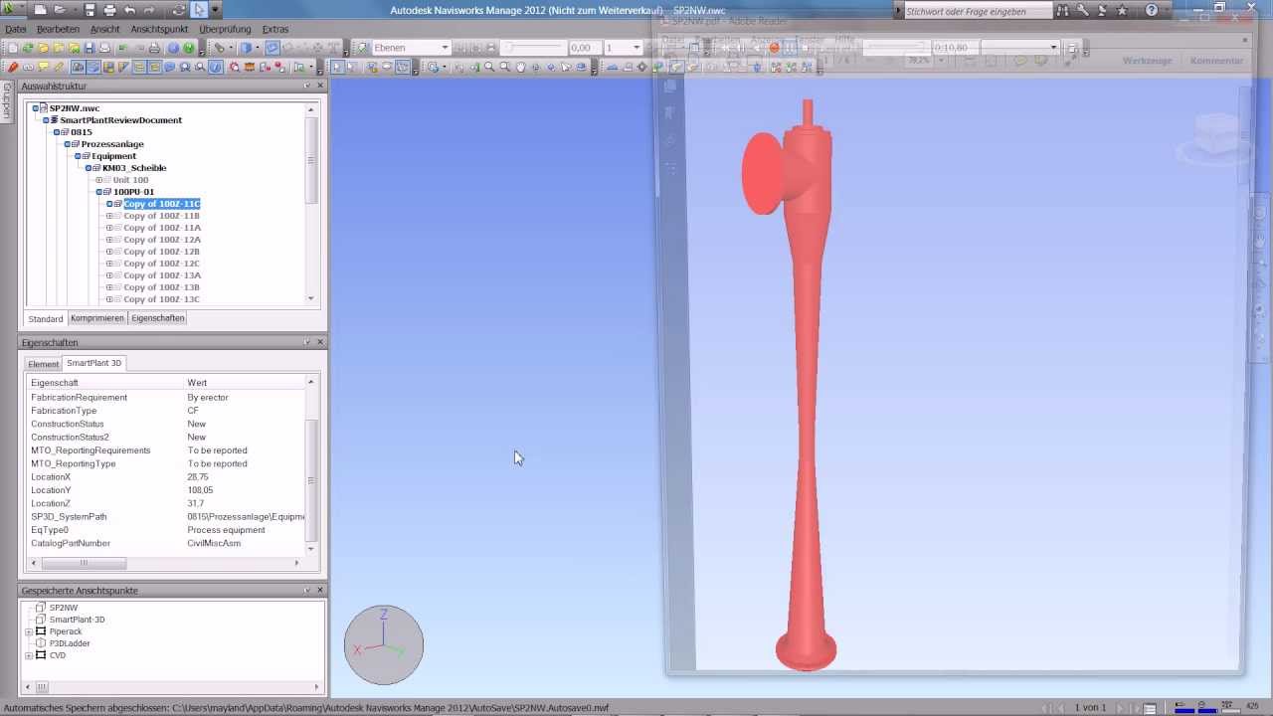The width and height of the screenshot is (1273, 716).
Task: Open the Bearbeiten menu
Action: 58,29
